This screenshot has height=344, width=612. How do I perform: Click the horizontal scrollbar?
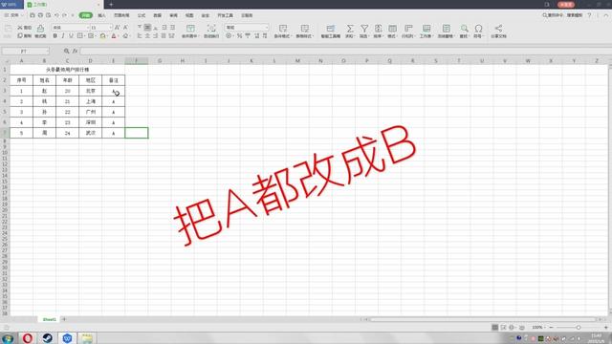[483, 319]
